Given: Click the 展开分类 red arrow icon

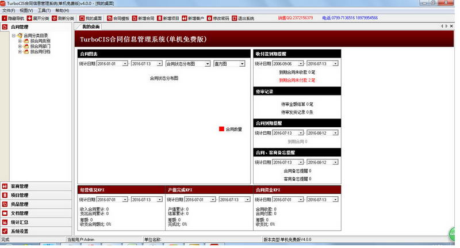Looking at the screenshot, I should [x=29, y=18].
